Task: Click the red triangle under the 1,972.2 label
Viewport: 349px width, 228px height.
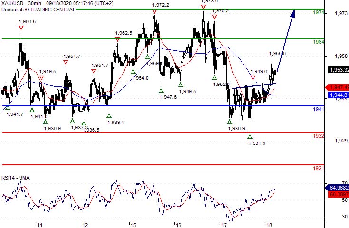Action: pos(154,11)
